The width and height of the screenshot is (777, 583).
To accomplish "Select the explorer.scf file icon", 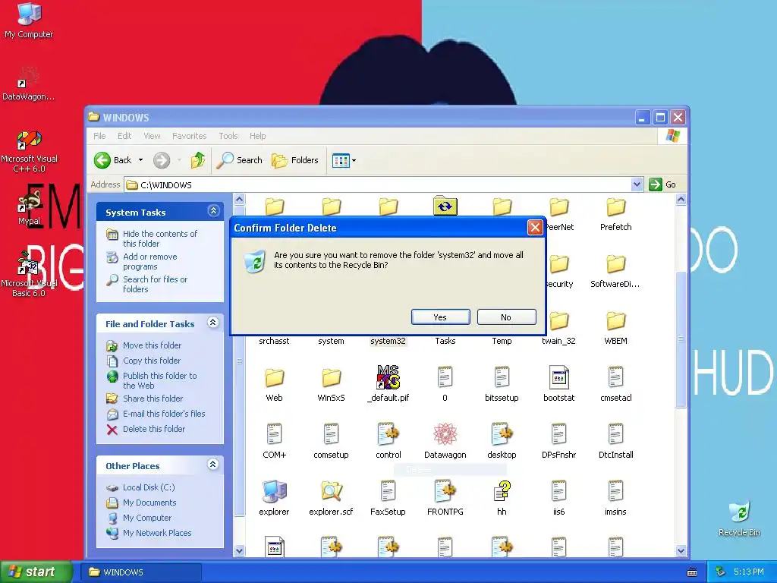I will coord(331,491).
